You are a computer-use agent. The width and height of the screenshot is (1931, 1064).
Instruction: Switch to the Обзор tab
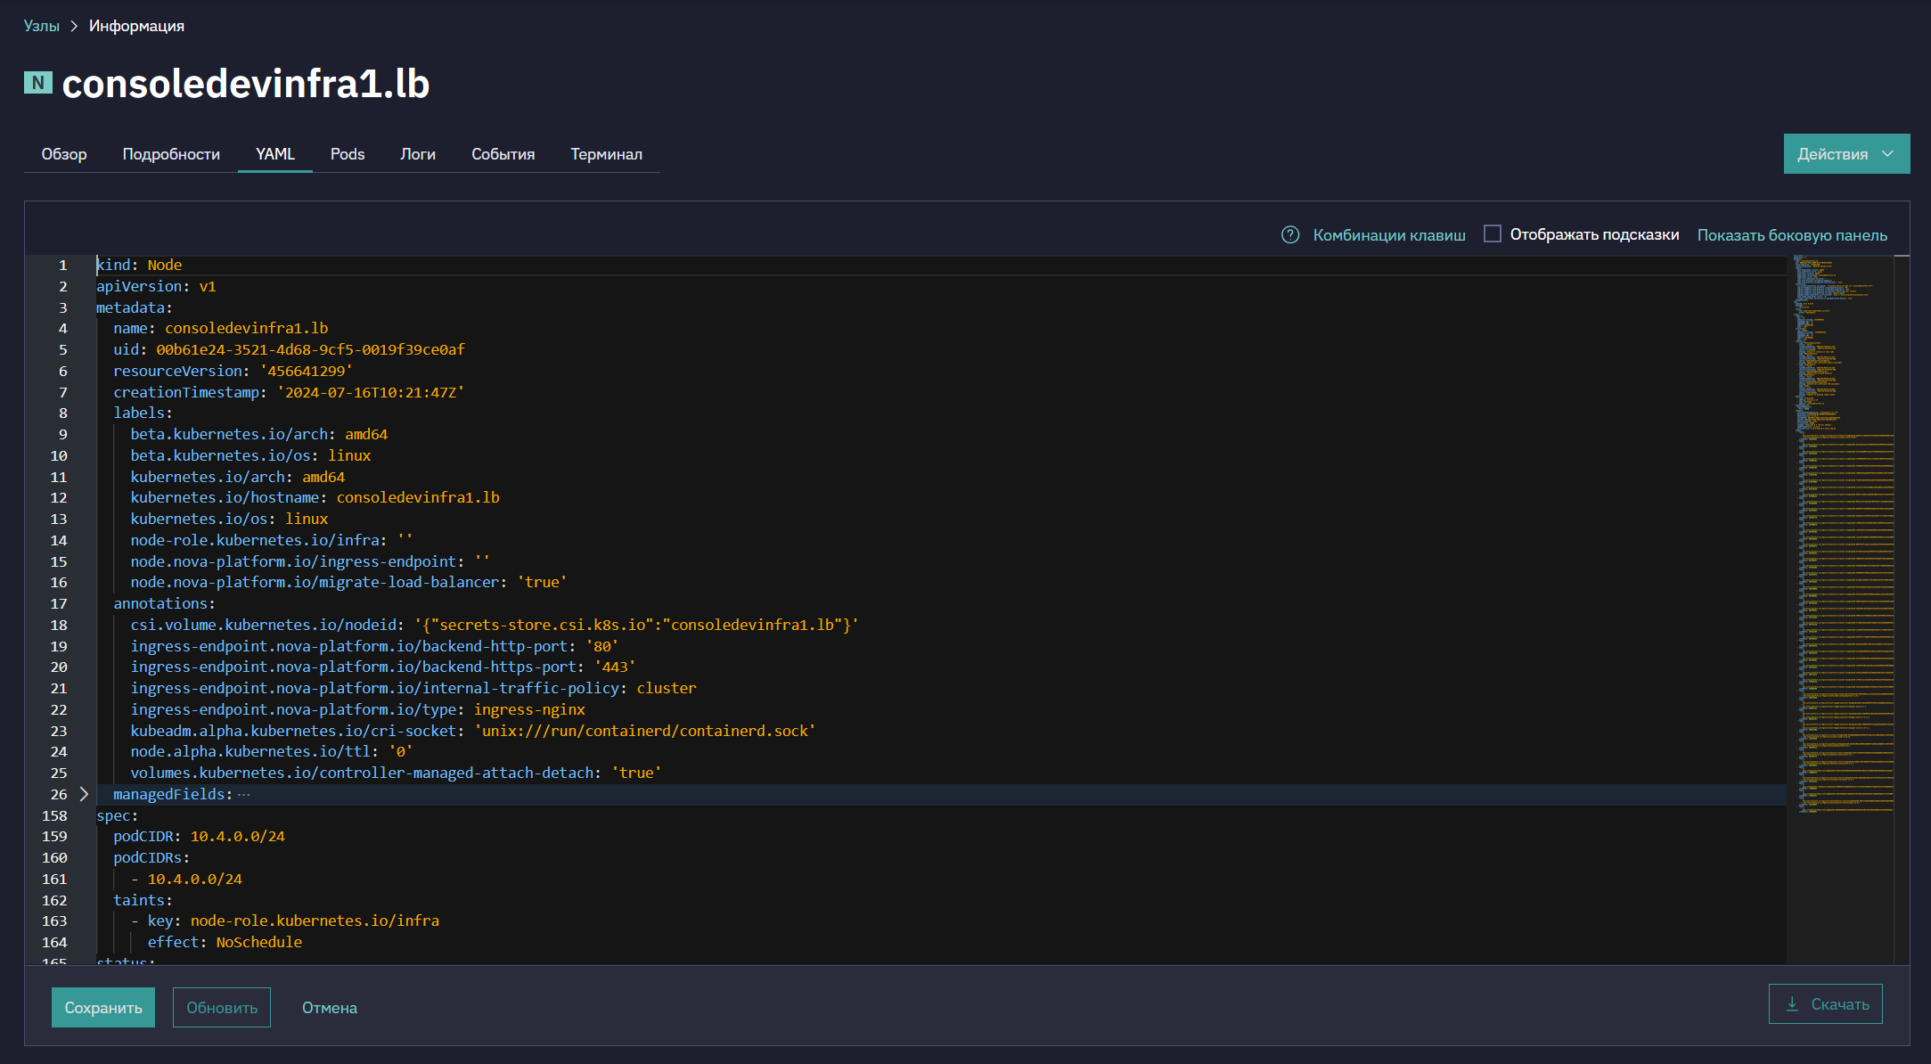point(64,153)
